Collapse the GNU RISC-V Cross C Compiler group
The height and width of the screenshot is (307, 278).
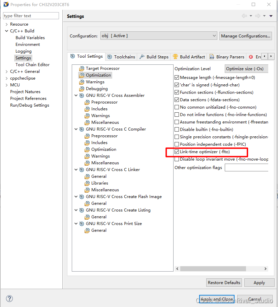tap(76, 129)
